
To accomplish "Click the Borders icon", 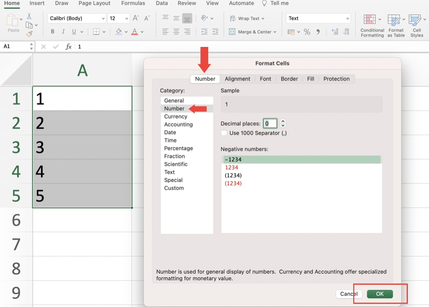I will pos(96,32).
